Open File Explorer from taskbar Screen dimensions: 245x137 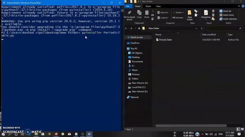click(36, 134)
